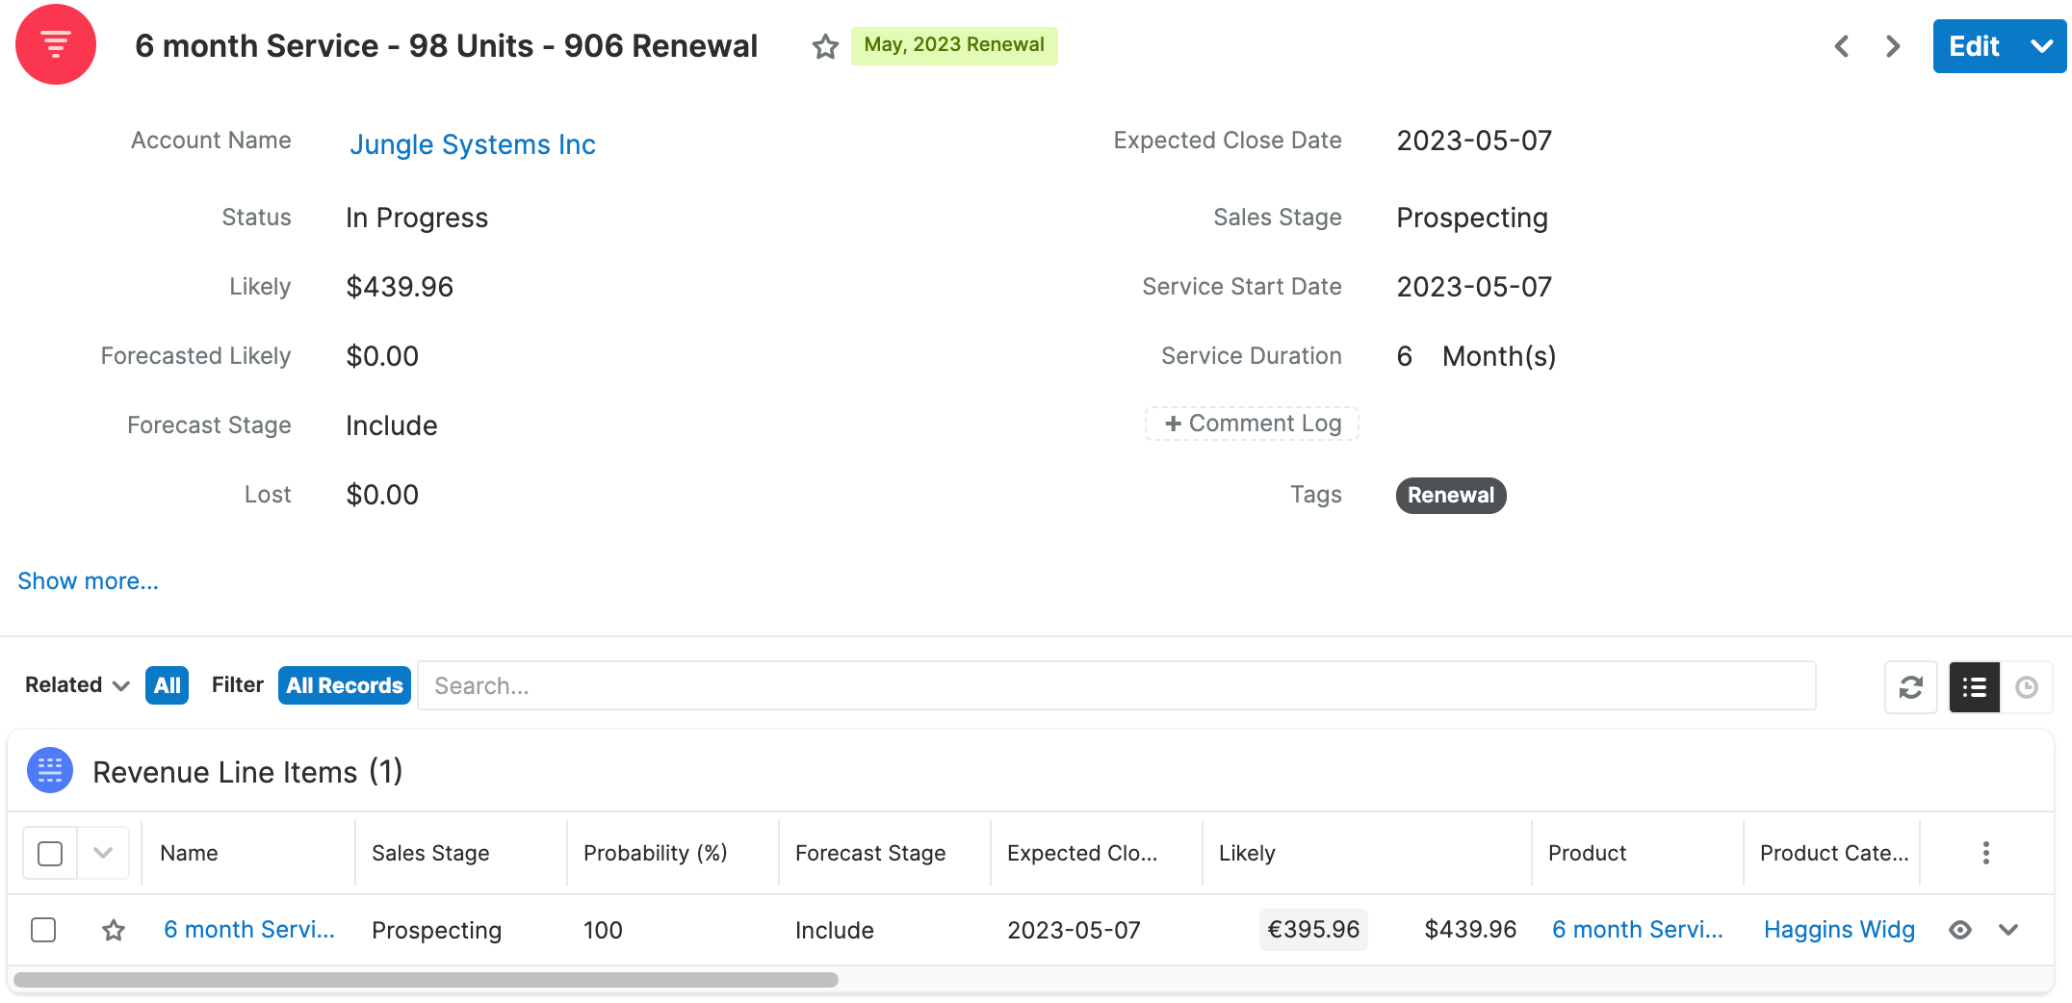2072x1003 pixels.
Task: Go to the previous record arrow
Action: pos(1842,46)
